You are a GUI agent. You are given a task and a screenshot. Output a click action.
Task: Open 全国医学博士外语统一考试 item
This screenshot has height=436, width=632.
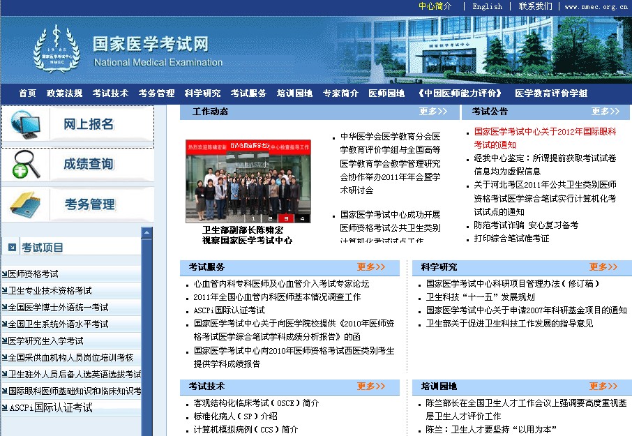point(59,308)
